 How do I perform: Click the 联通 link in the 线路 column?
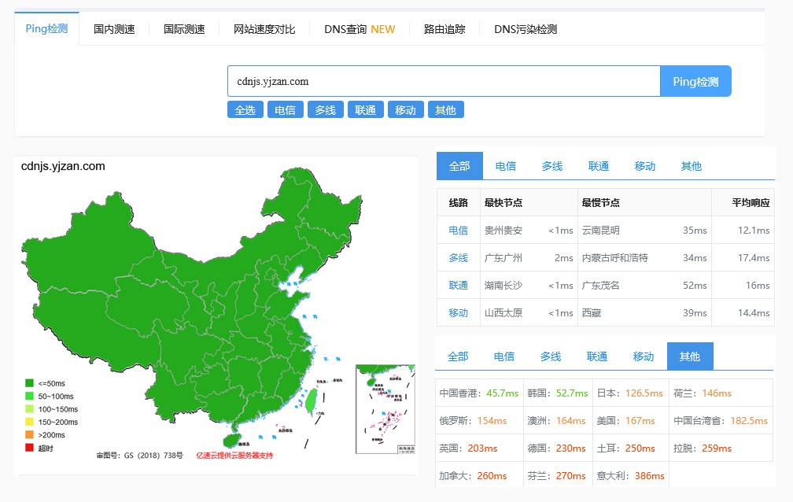(x=458, y=285)
